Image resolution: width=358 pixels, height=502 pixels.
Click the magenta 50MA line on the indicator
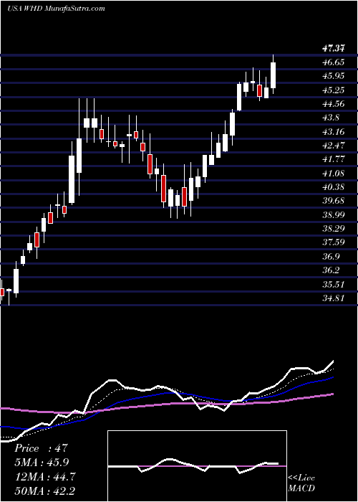click(x=167, y=404)
